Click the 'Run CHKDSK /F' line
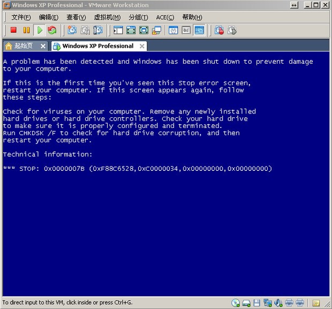Image resolution: width=332 pixels, height=309 pixels. 122,133
